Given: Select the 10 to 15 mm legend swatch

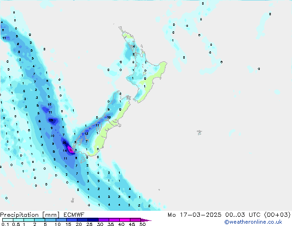Looking at the screenshot, I should (x=61, y=220).
